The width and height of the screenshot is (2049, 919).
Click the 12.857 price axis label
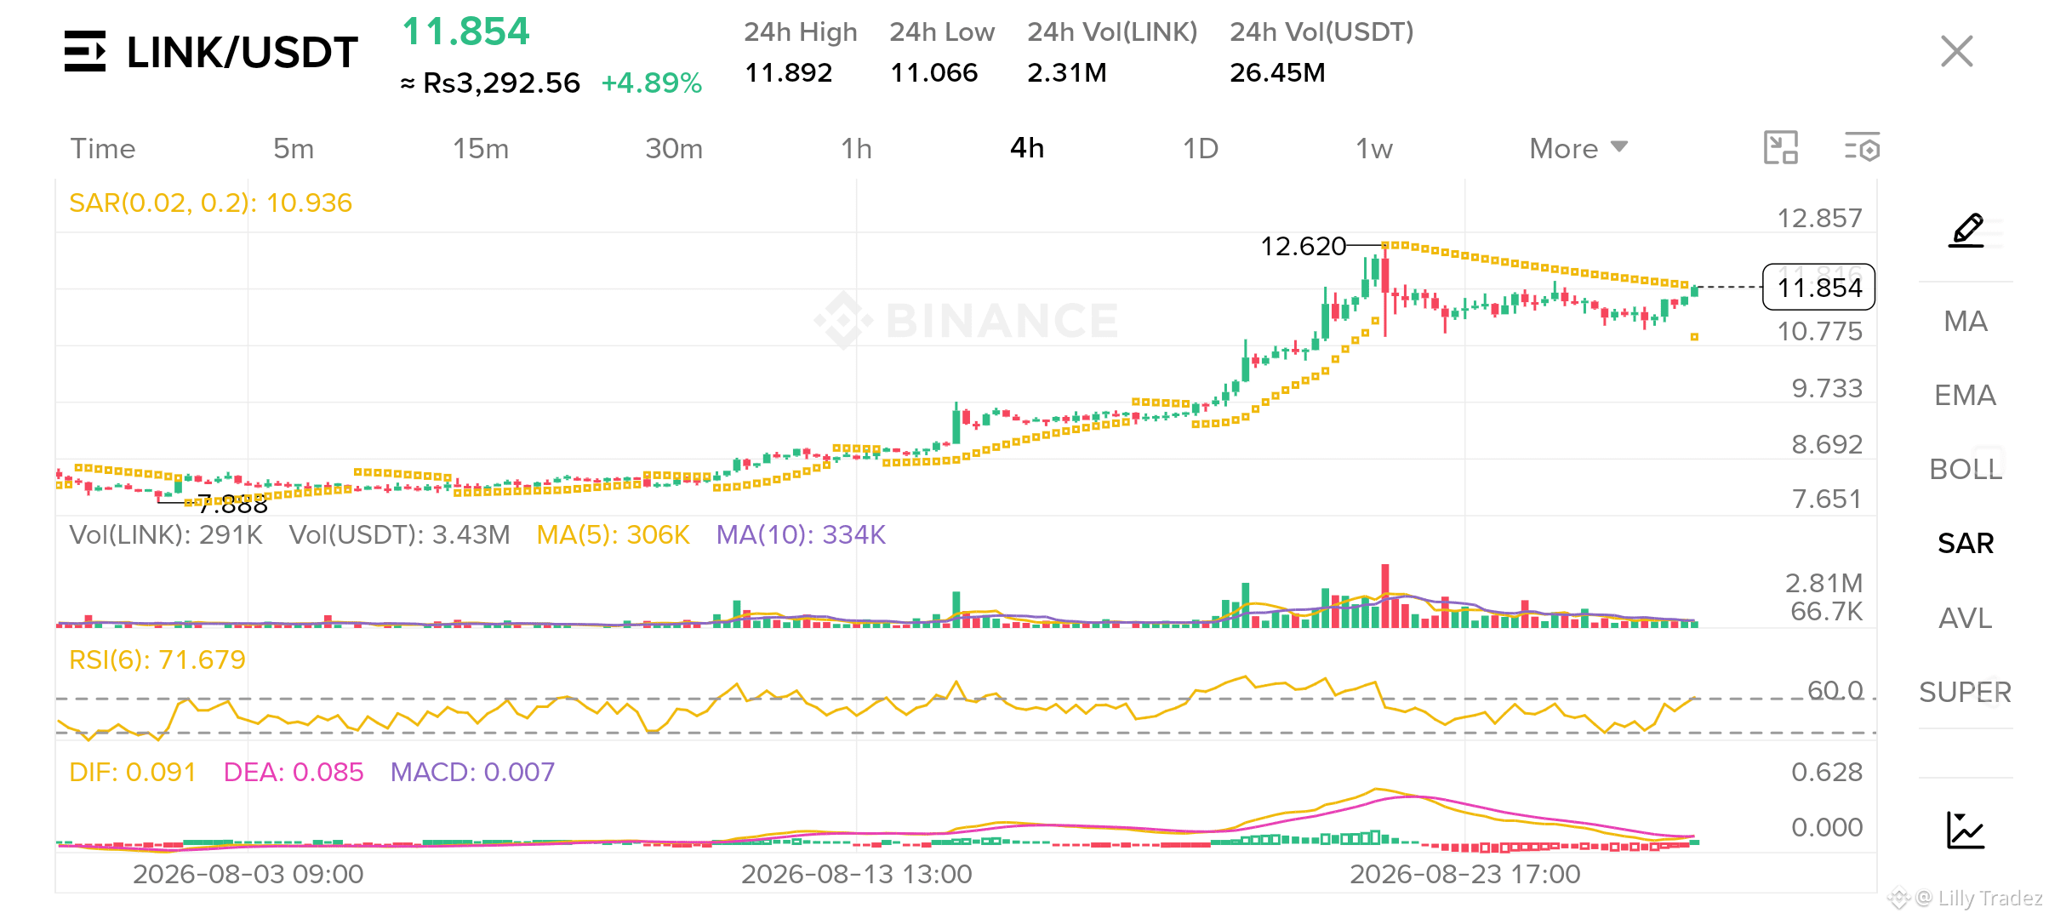click(x=1819, y=218)
